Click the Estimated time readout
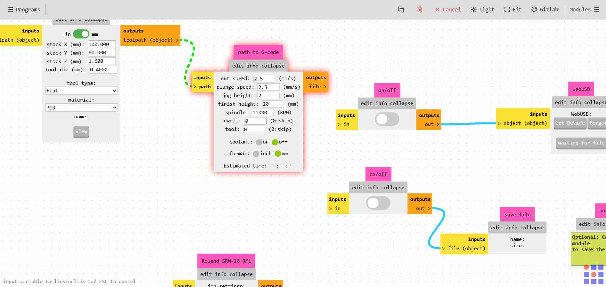This screenshot has width=606, height=287. (x=258, y=166)
